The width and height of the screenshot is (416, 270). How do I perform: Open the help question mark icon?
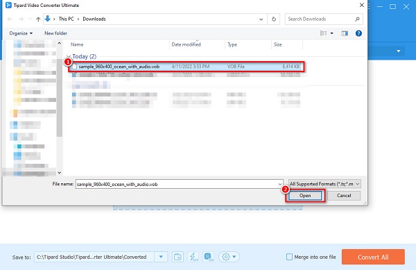pyautogui.click(x=358, y=33)
